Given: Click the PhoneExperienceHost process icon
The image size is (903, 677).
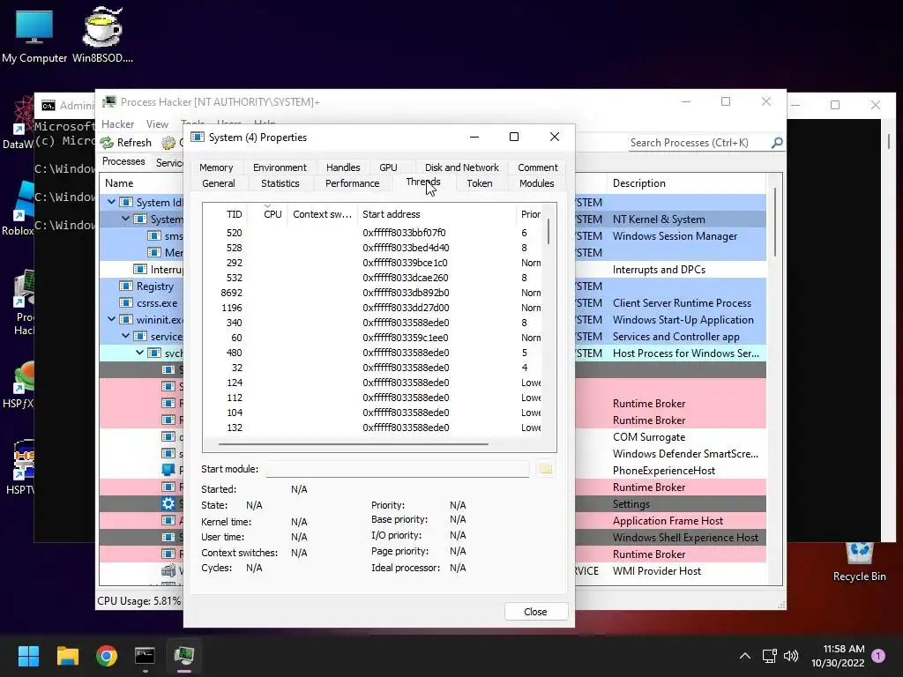Looking at the screenshot, I should [x=168, y=471].
